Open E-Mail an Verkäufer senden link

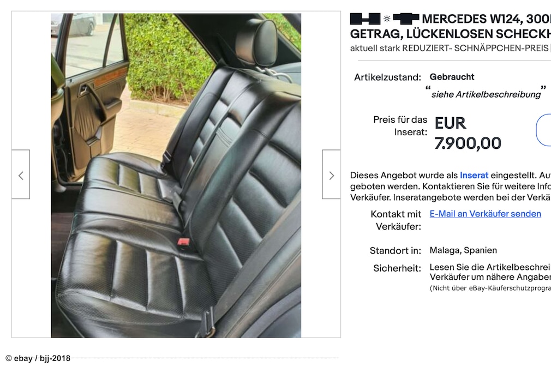(x=486, y=214)
